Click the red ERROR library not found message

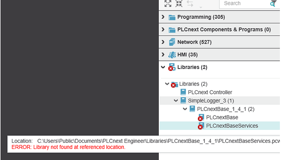tap(68, 147)
